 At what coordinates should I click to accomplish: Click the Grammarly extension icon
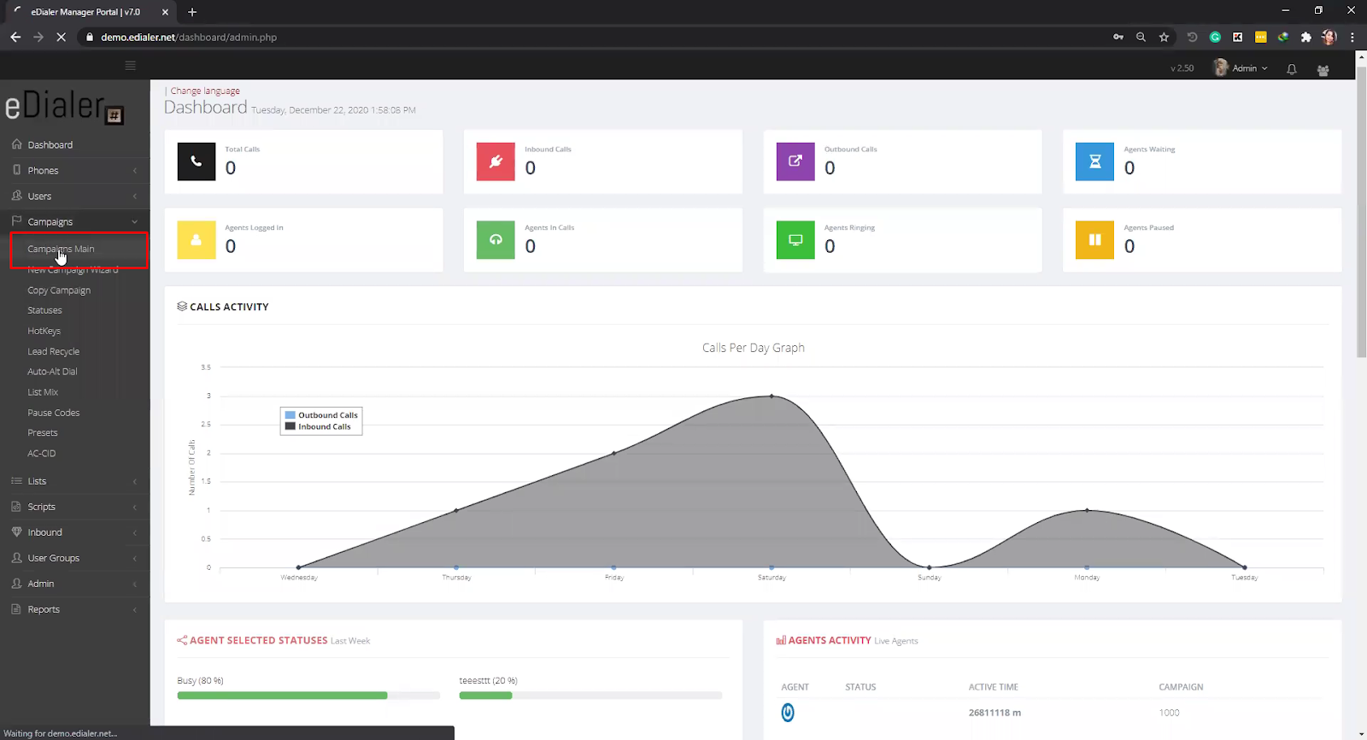point(1215,37)
